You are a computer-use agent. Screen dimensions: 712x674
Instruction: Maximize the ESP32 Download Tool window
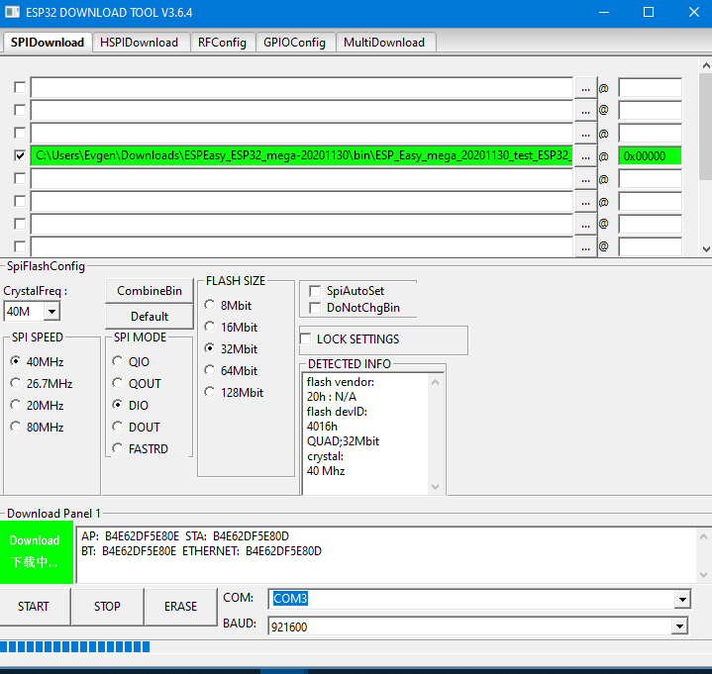click(x=649, y=12)
